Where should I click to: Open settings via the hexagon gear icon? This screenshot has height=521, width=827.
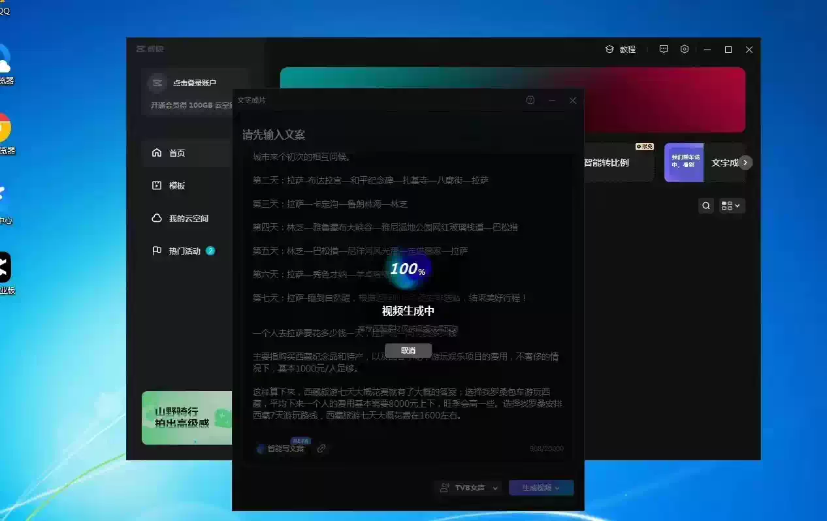[x=685, y=50]
